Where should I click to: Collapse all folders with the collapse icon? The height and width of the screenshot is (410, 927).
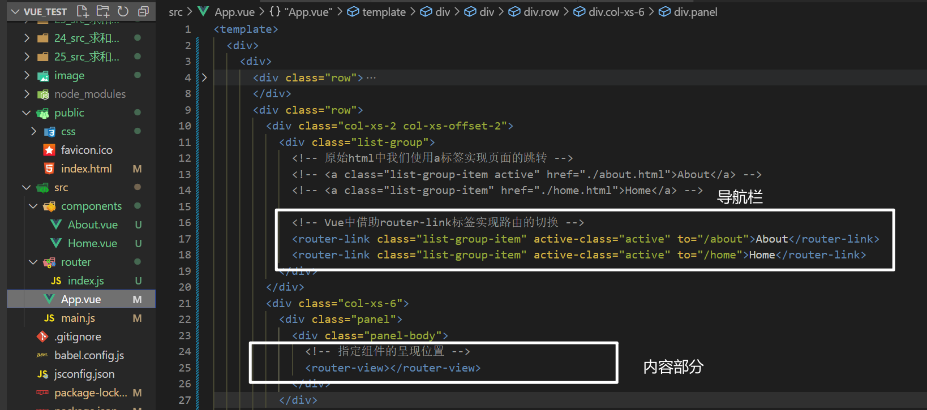143,11
